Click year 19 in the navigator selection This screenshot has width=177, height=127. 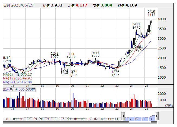point(136,119)
